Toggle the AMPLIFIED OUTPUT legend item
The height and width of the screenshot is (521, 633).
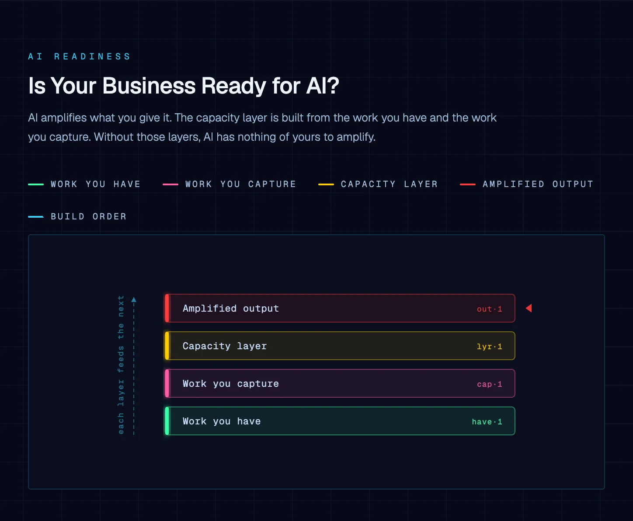click(527, 184)
